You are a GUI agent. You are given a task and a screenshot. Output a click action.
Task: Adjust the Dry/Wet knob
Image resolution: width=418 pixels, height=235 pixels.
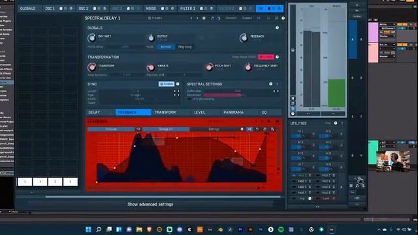tap(91, 38)
